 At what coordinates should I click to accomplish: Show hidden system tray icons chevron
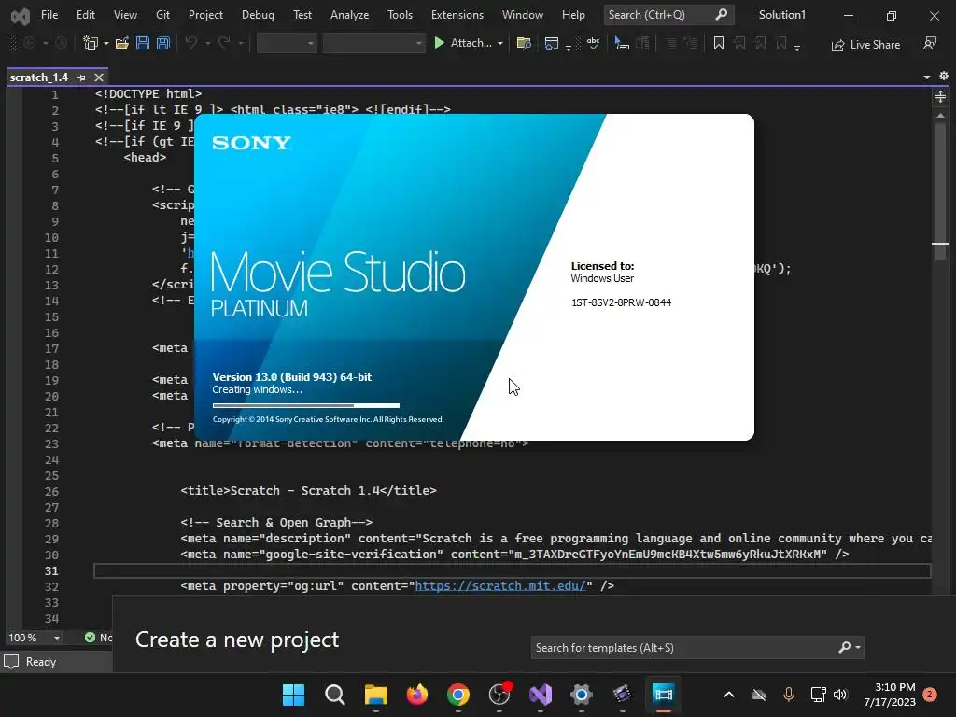[728, 695]
